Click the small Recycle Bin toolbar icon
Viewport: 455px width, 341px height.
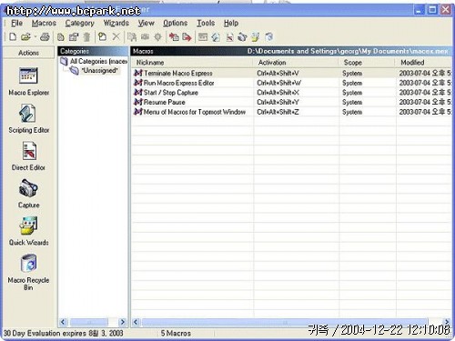(x=268, y=37)
